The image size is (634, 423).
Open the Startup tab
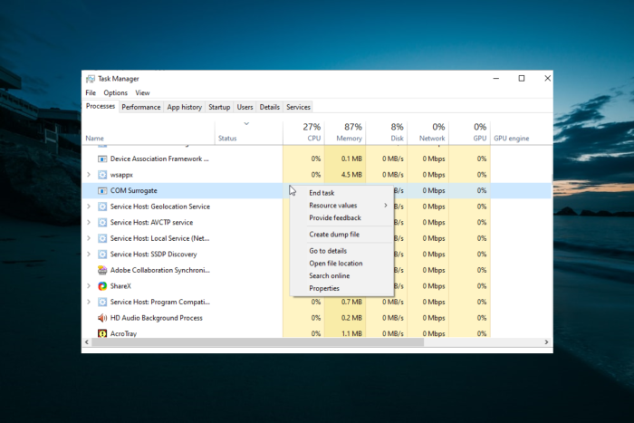tap(219, 107)
